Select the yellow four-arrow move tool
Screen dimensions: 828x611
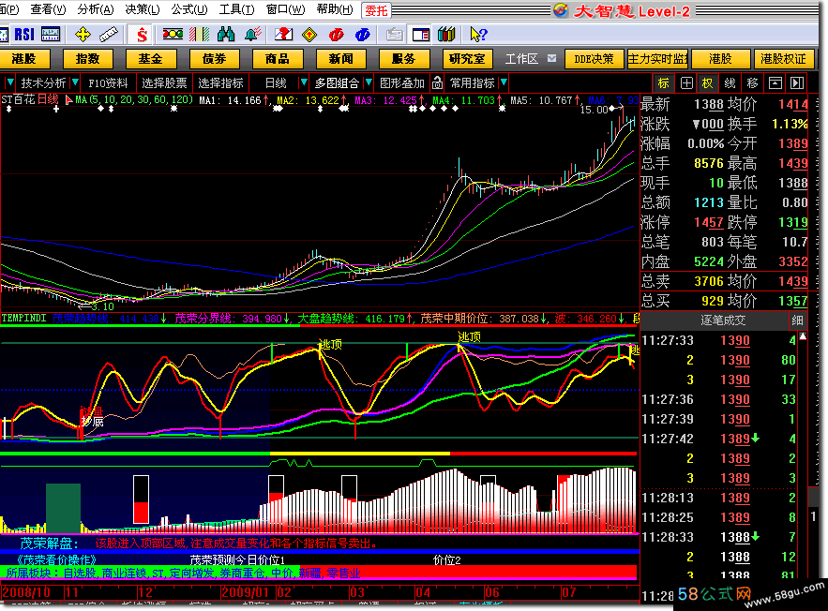tap(83, 35)
